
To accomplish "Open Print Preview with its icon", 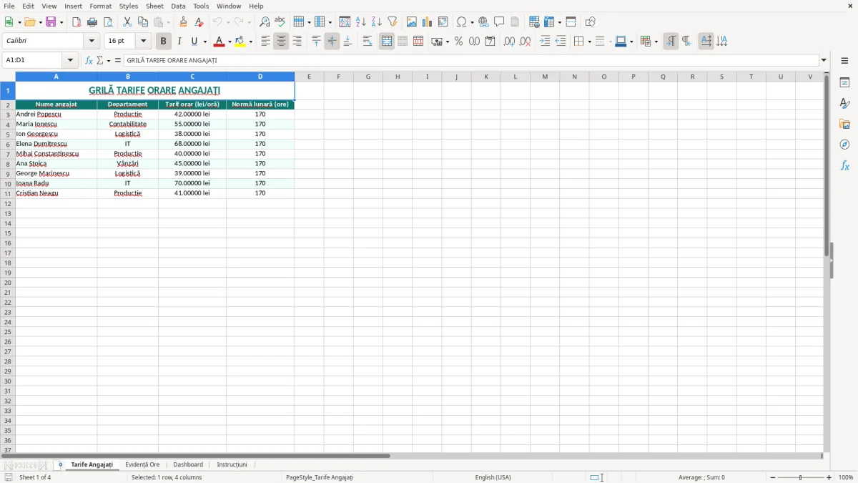I will coord(108,22).
